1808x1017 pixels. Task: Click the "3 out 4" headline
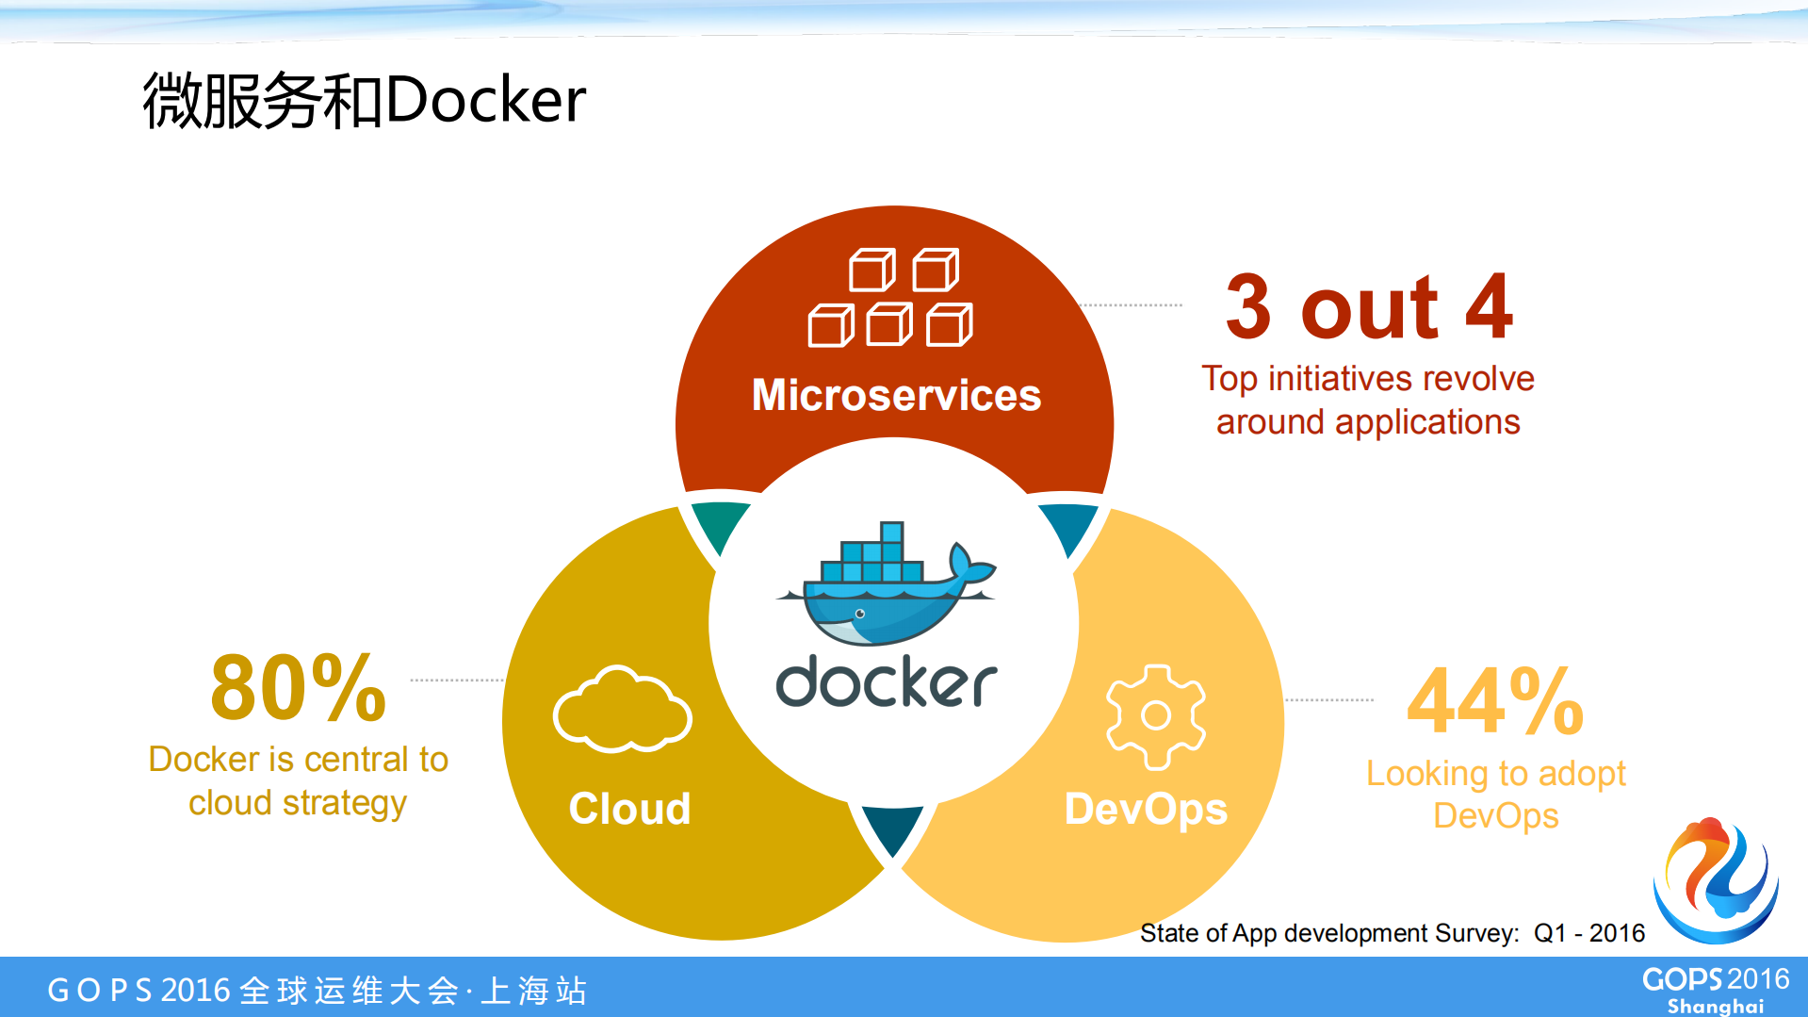(1368, 306)
